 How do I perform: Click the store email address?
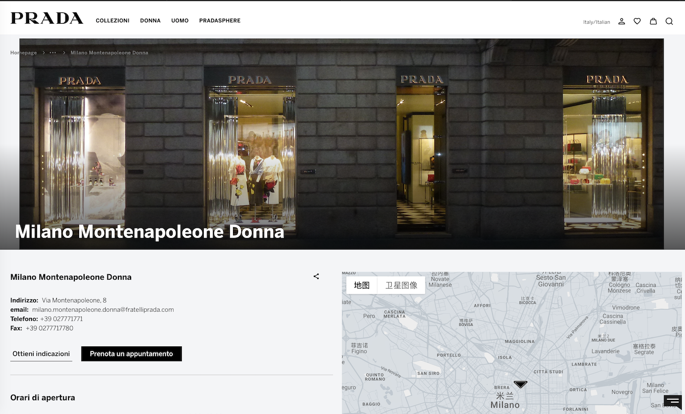[x=103, y=309]
